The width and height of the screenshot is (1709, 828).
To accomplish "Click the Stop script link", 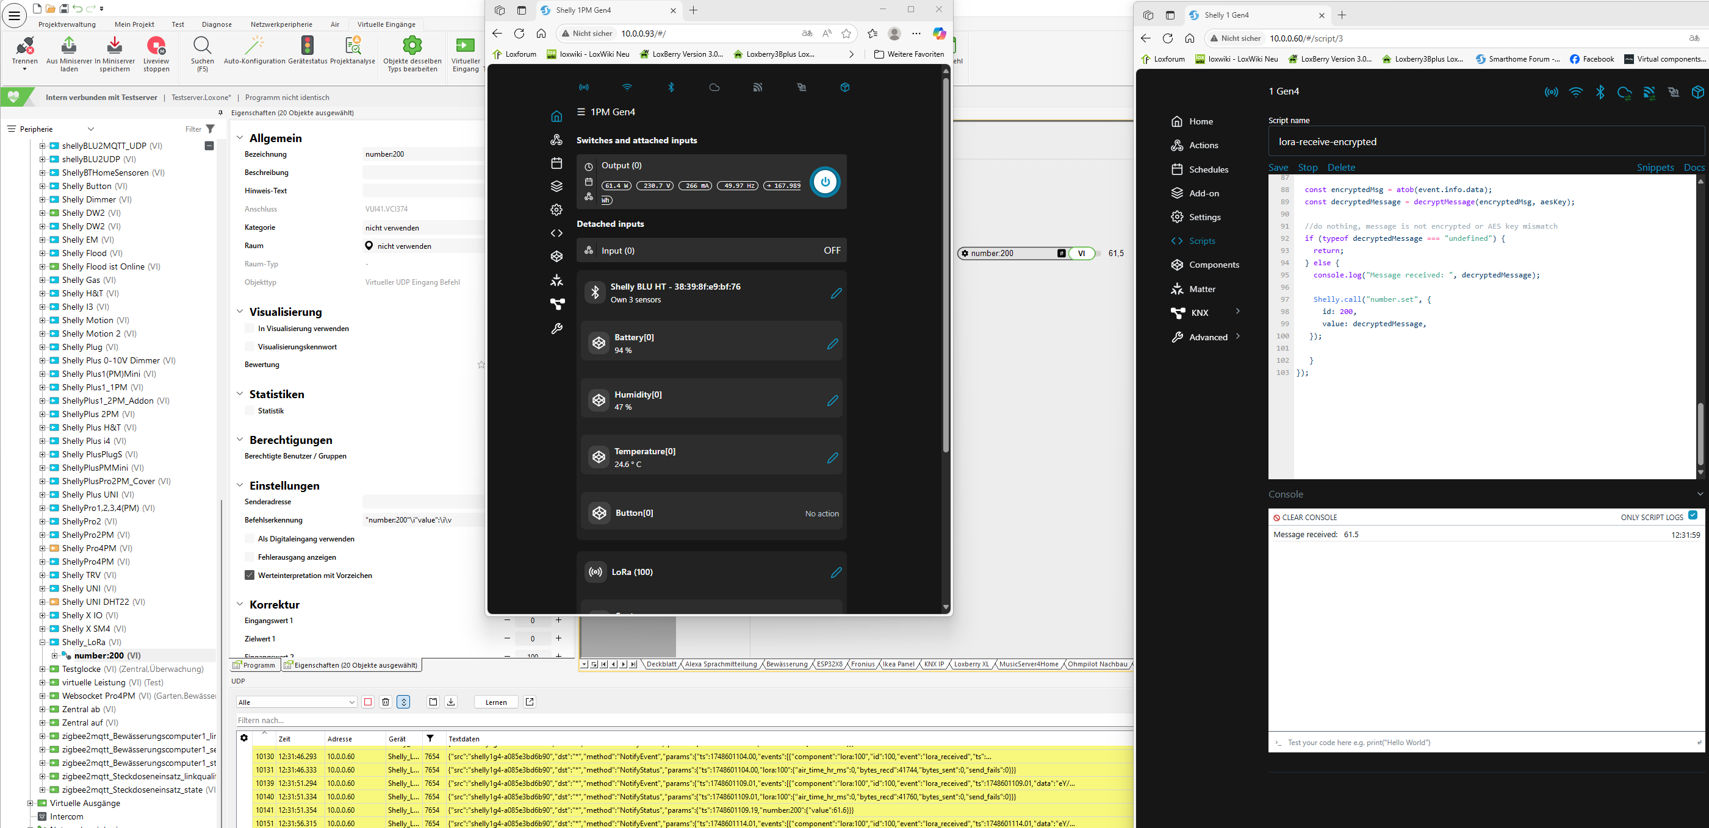I will [1308, 168].
